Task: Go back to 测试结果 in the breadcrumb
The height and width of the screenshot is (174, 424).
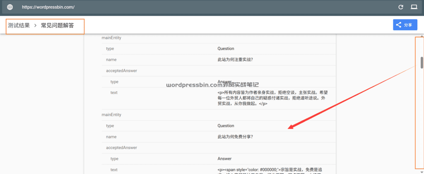Action: 19,26
